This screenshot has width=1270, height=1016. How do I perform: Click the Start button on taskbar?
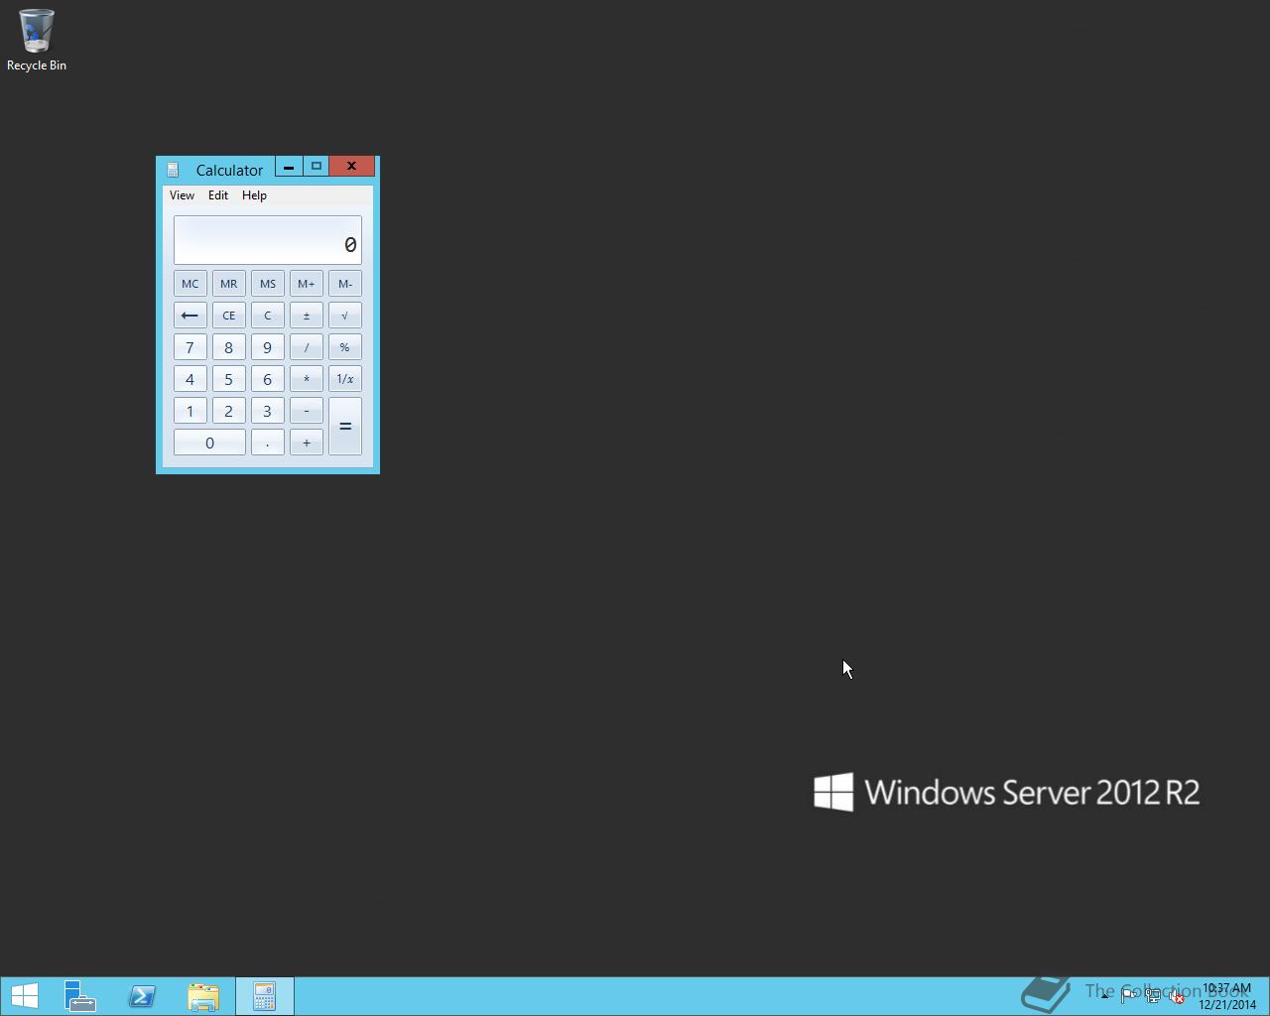[25, 996]
